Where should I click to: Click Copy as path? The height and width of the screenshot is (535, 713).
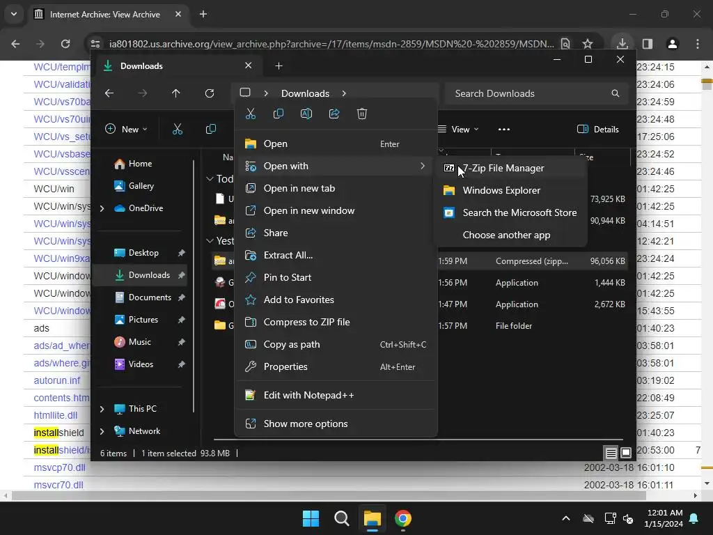(336, 344)
